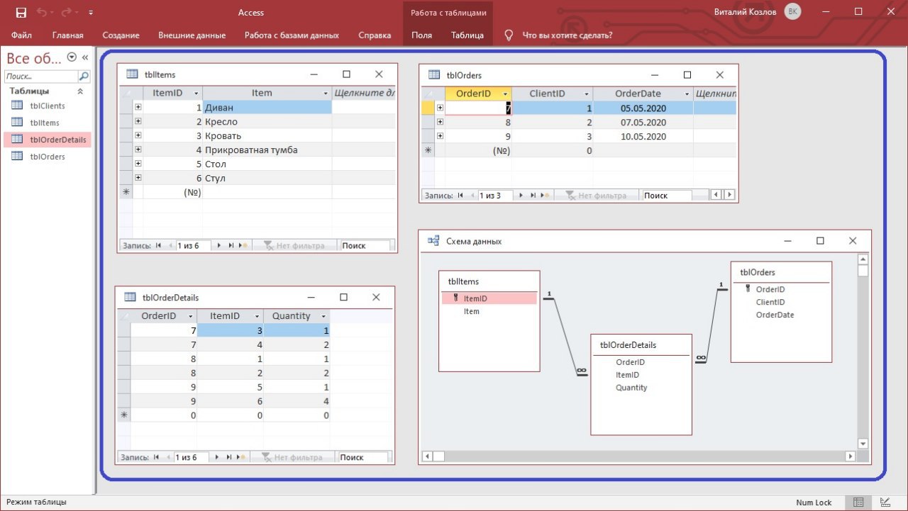
Task: Click the Поиск box in tblItems window
Action: pyautogui.click(x=365, y=245)
